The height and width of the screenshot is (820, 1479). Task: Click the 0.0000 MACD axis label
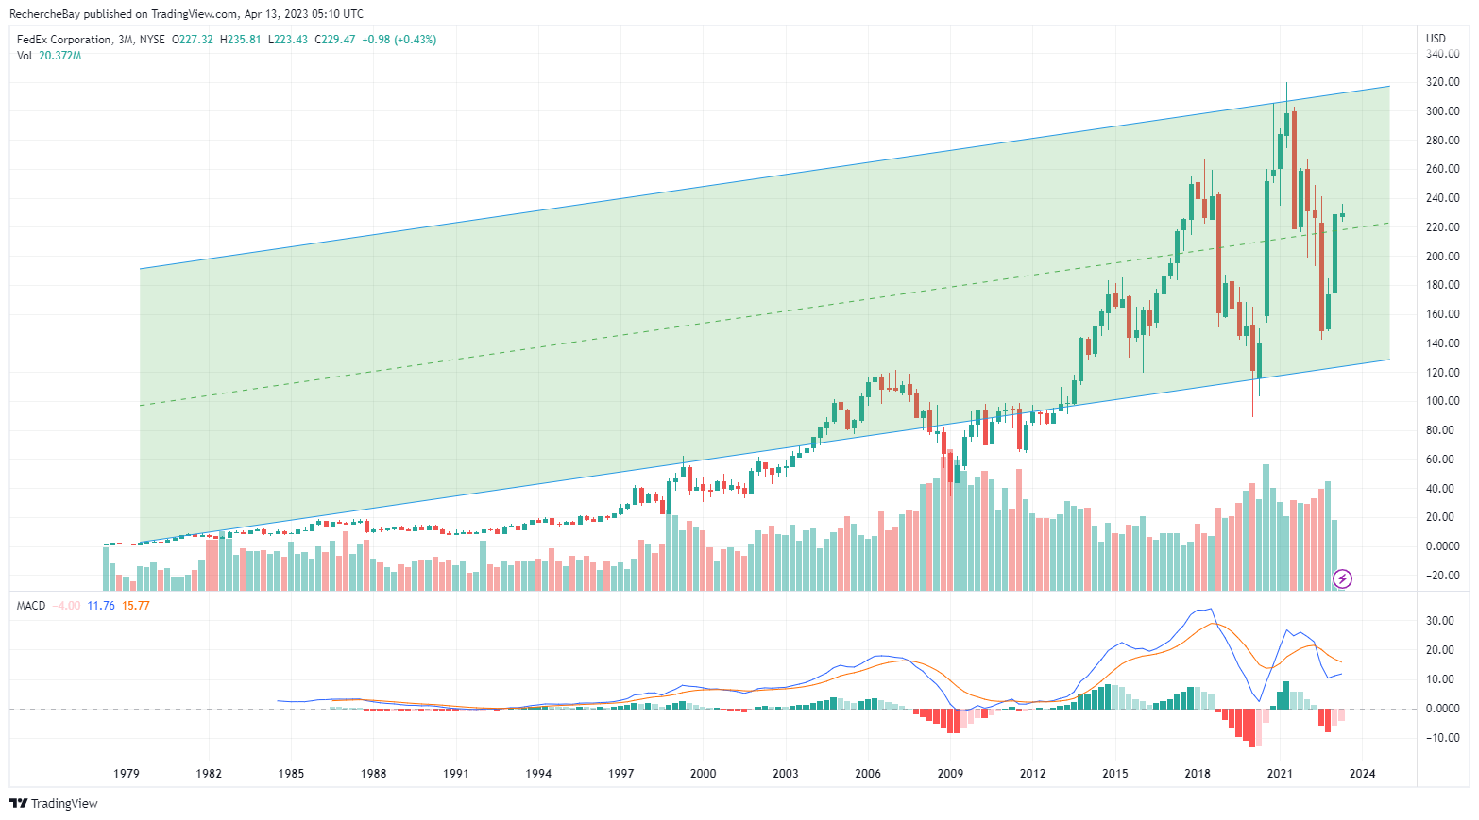pos(1443,709)
